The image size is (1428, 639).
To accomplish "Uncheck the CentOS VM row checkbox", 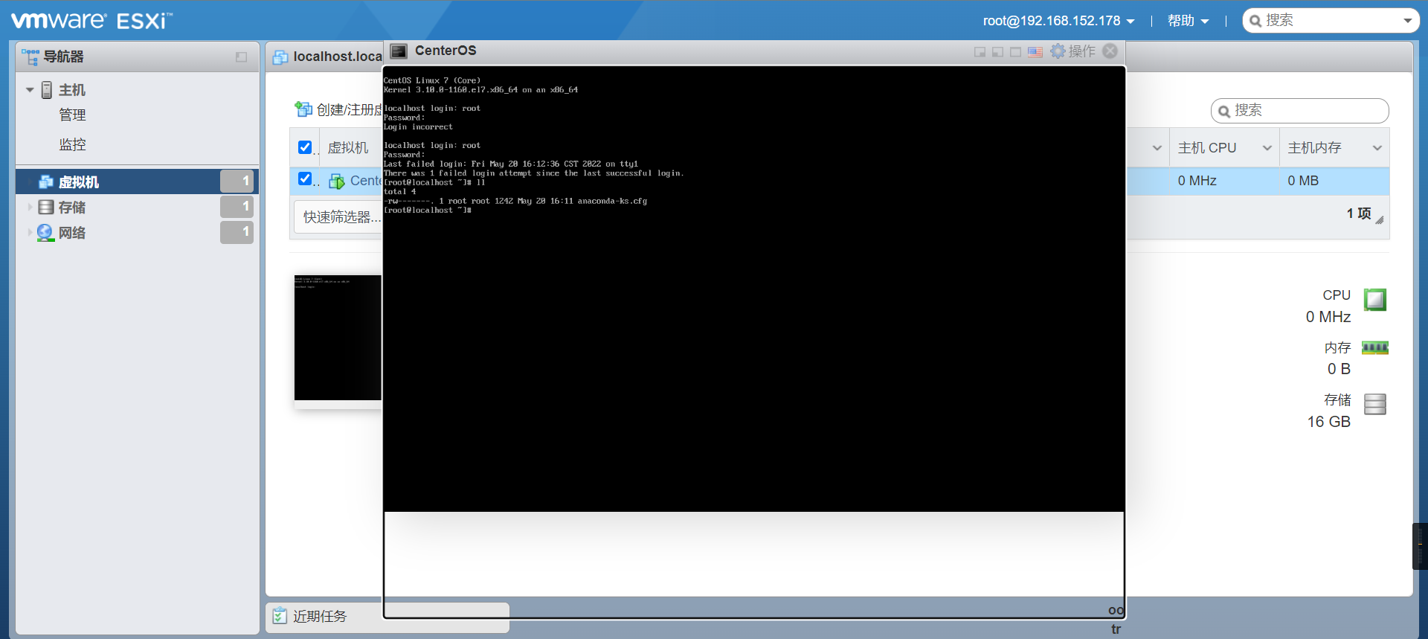I will (x=305, y=179).
